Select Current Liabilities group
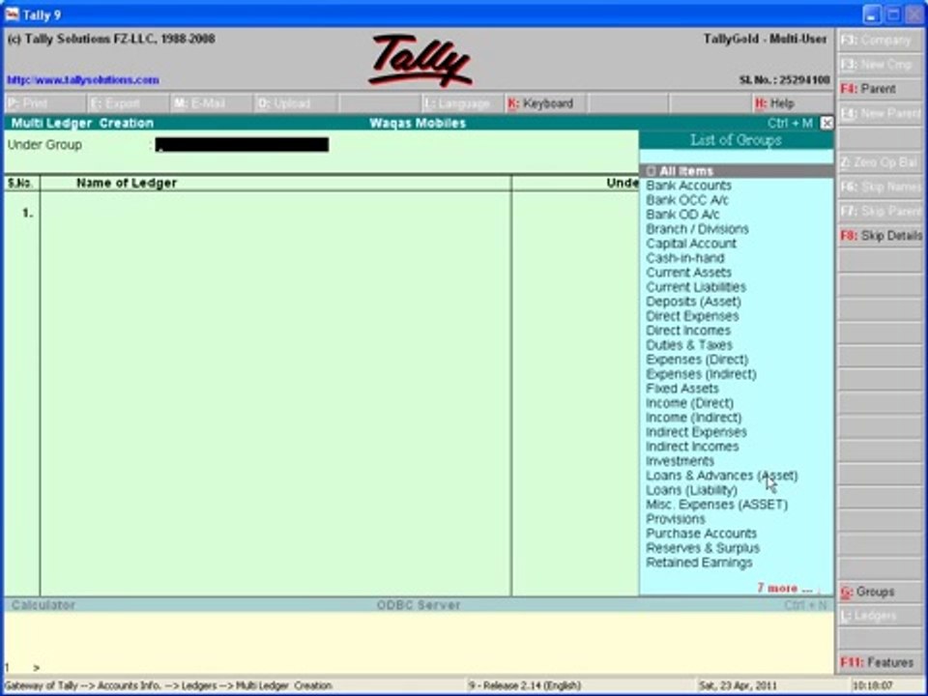 click(695, 287)
